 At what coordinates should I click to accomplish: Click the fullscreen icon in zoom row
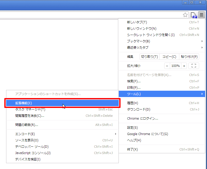click(194, 66)
